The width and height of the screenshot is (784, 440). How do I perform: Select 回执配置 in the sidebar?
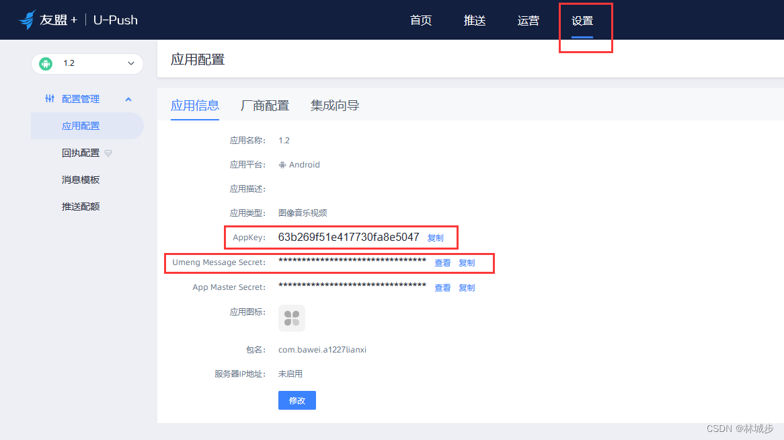coord(81,153)
